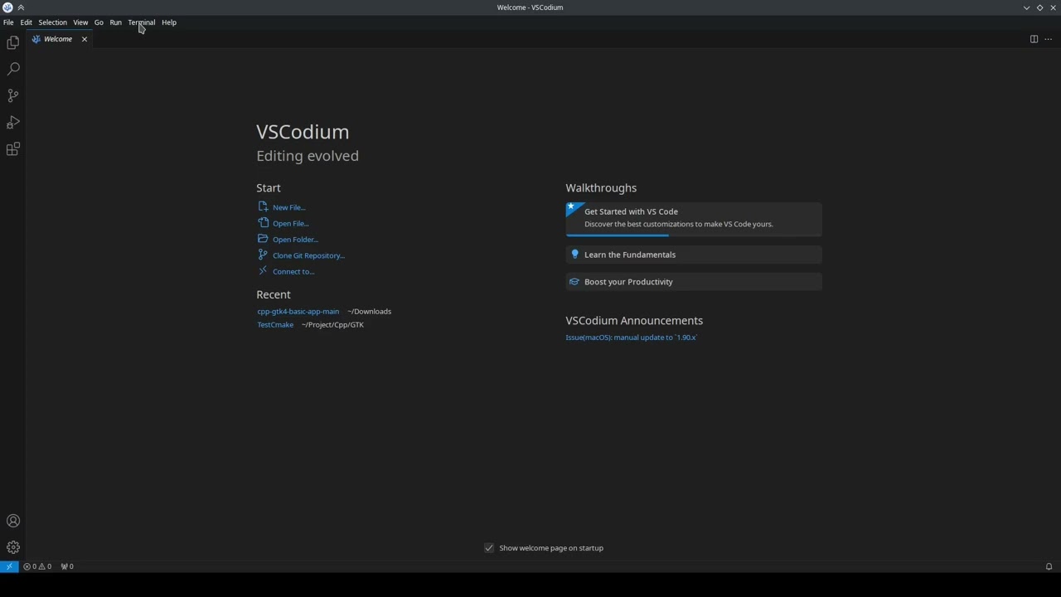Open the Explorer view in activity bar

point(13,42)
